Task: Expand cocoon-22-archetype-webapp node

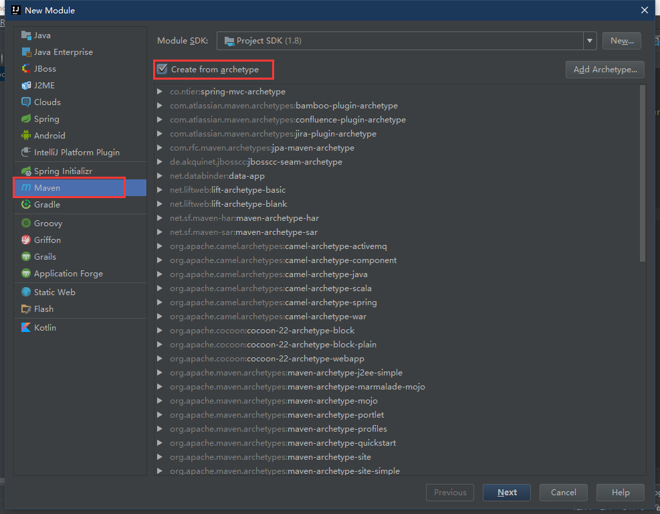Action: 160,359
